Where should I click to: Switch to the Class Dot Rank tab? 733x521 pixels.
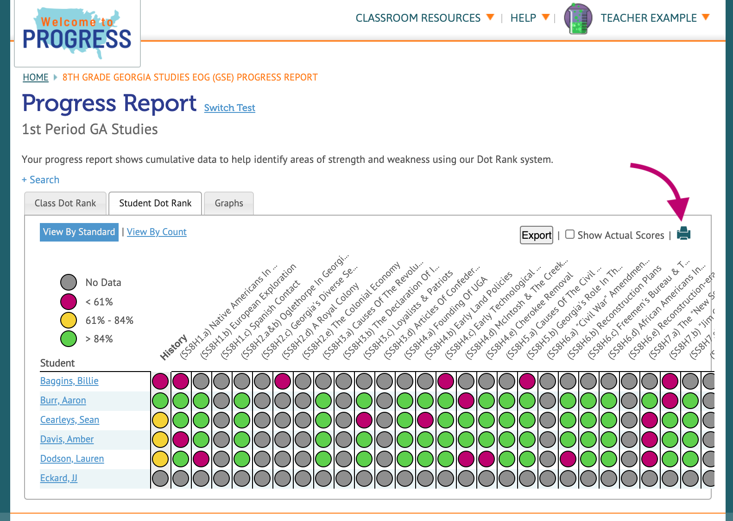pyautogui.click(x=65, y=203)
